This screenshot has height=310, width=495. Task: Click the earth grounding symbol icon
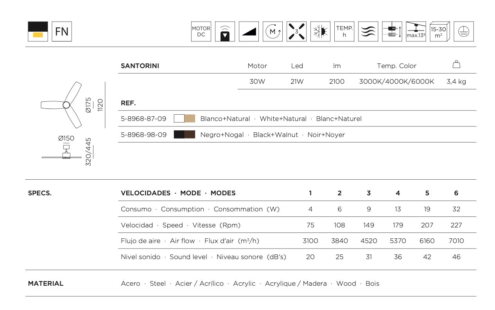(463, 32)
